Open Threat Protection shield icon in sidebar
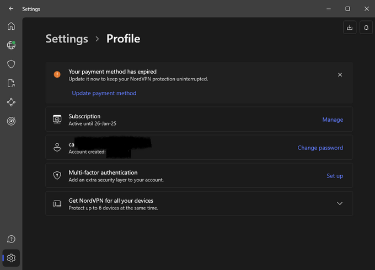The width and height of the screenshot is (375, 270). click(11, 64)
